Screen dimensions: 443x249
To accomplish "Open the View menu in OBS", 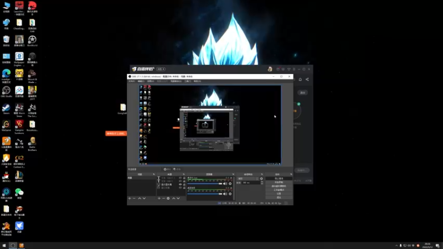I will [x=151, y=81].
